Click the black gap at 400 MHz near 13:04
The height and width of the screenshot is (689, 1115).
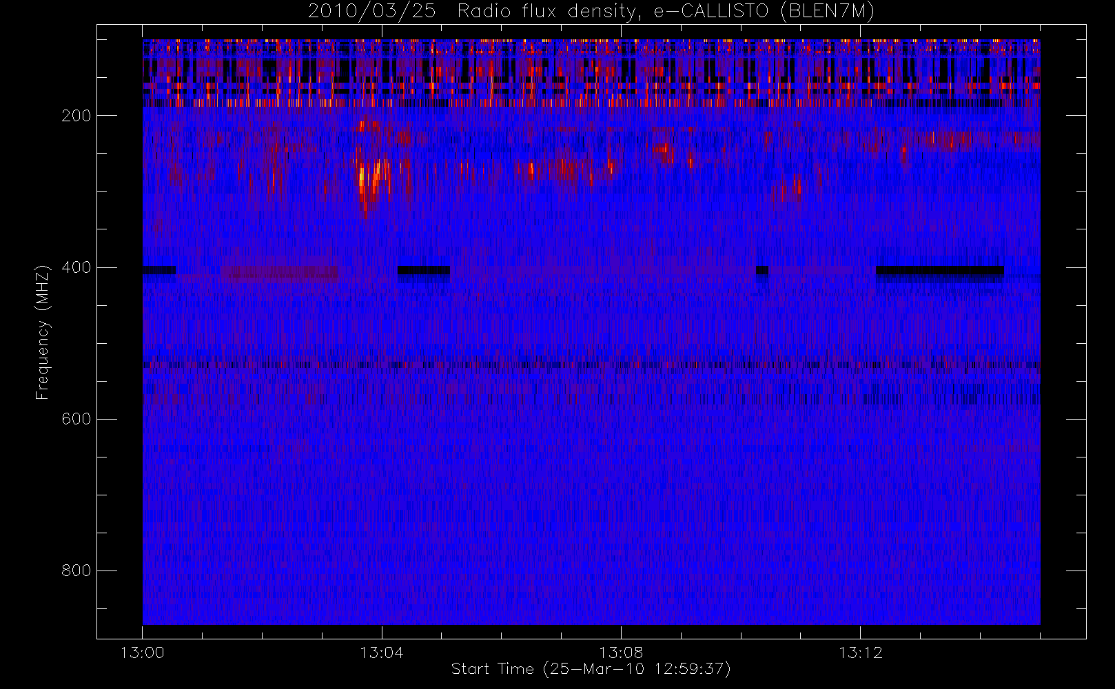(424, 270)
